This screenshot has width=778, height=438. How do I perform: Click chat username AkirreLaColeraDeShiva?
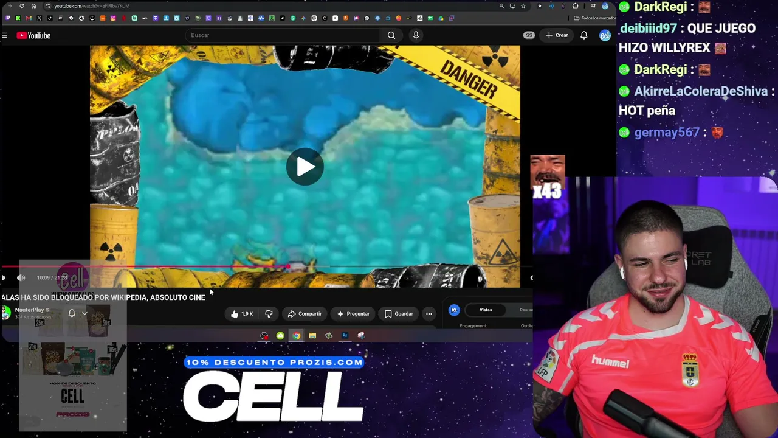point(701,91)
